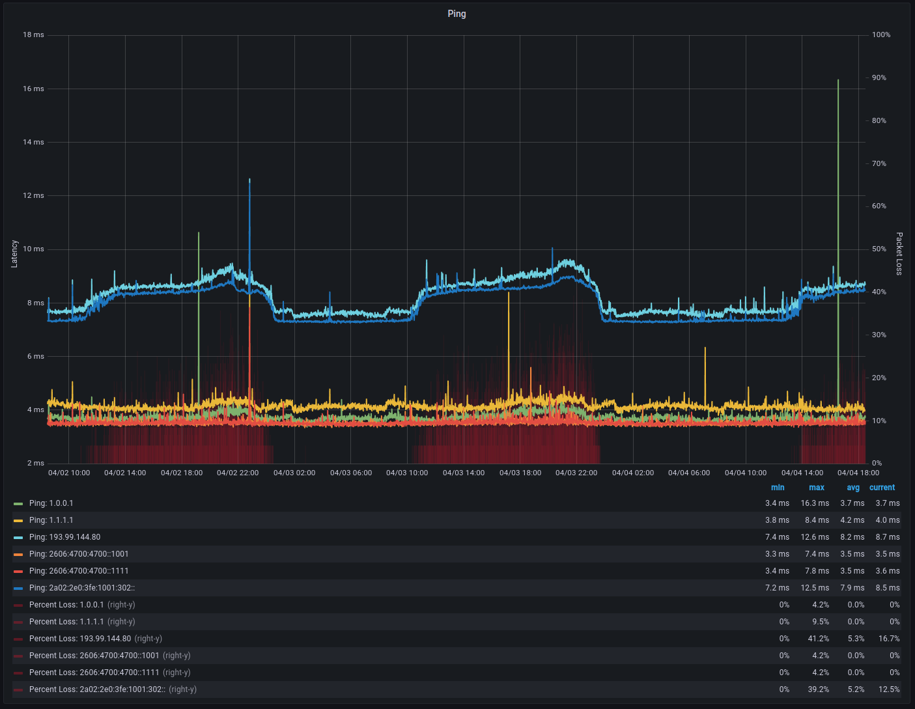Open the Ping panel title menu
Image resolution: width=915 pixels, height=709 pixels.
(457, 13)
